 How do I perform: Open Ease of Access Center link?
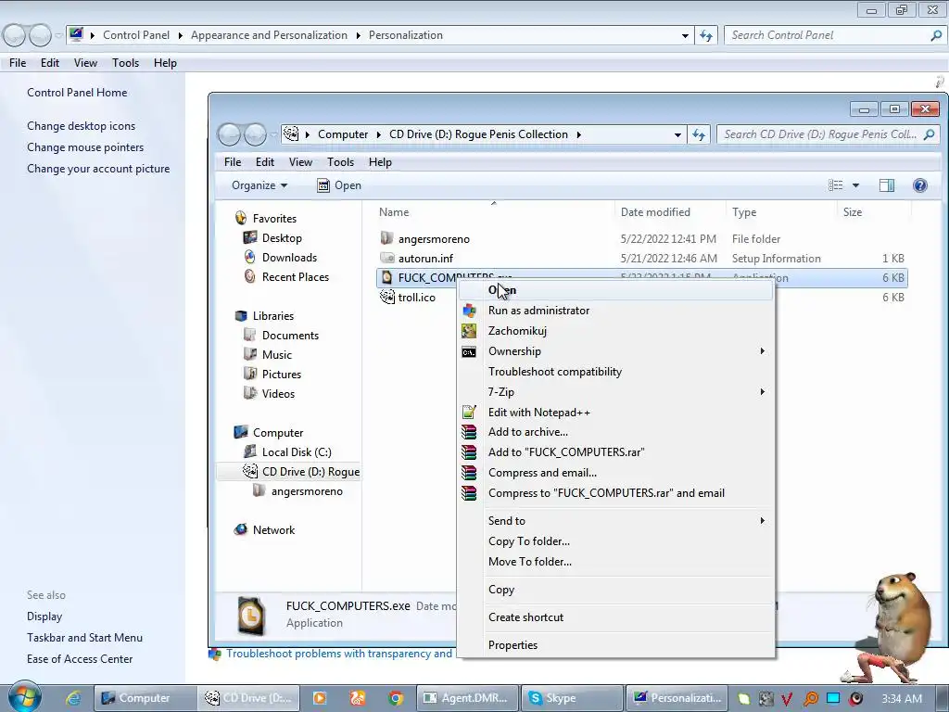(x=80, y=659)
